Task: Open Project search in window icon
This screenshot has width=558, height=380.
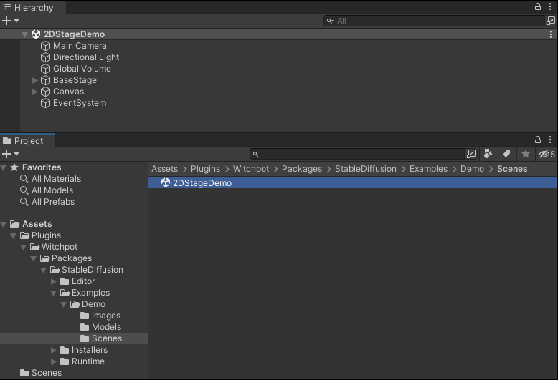Action: (x=471, y=154)
